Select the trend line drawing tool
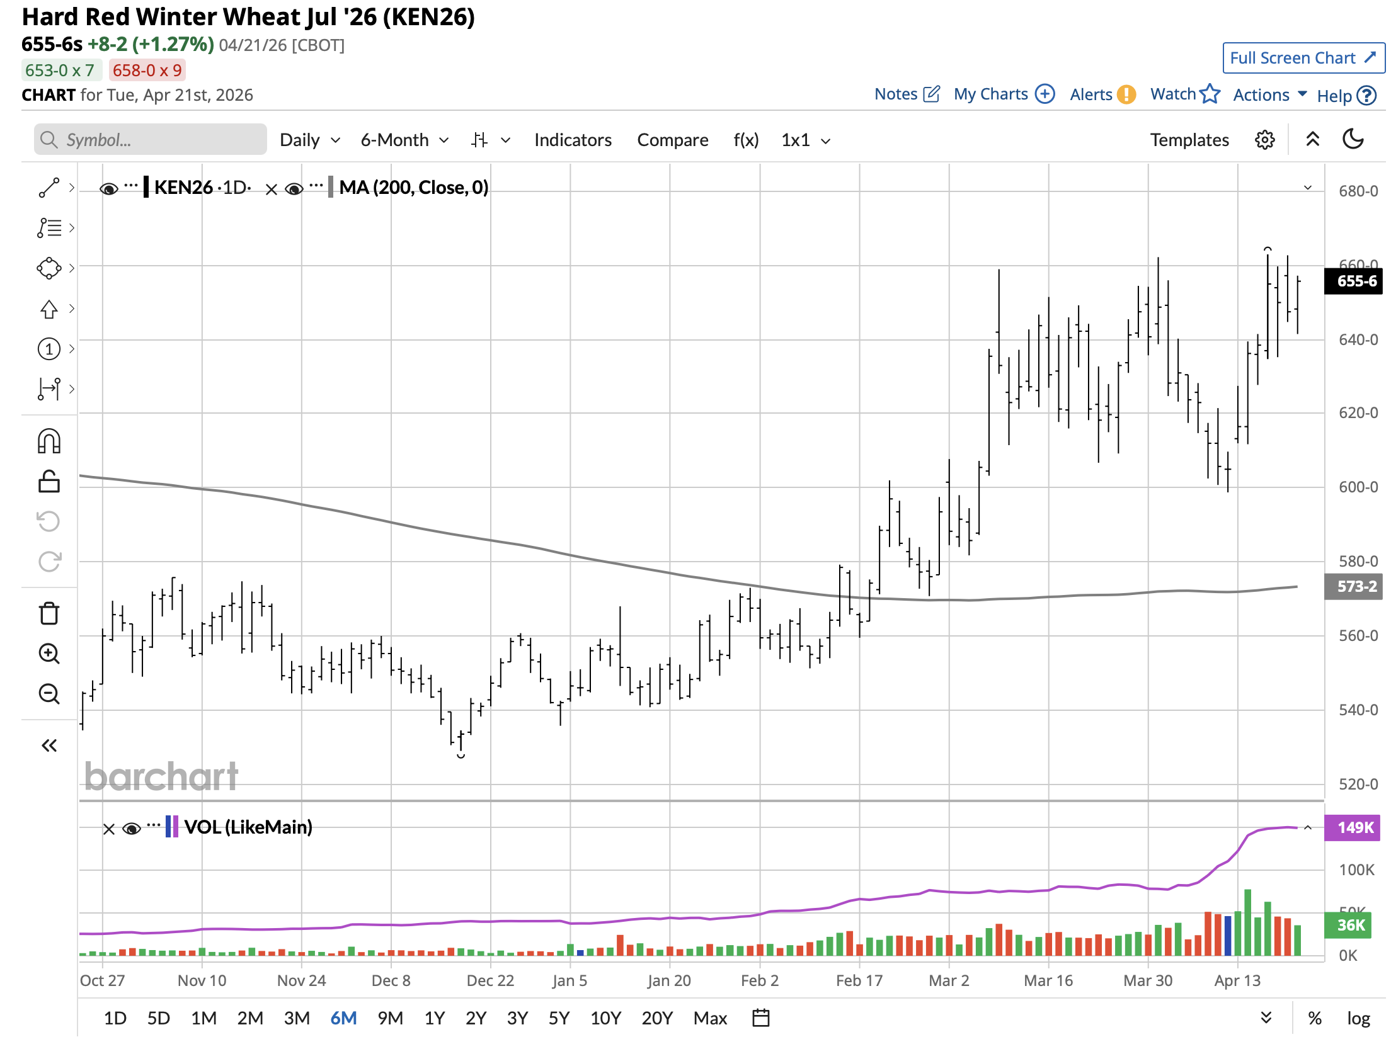1391x1054 pixels. [x=49, y=188]
